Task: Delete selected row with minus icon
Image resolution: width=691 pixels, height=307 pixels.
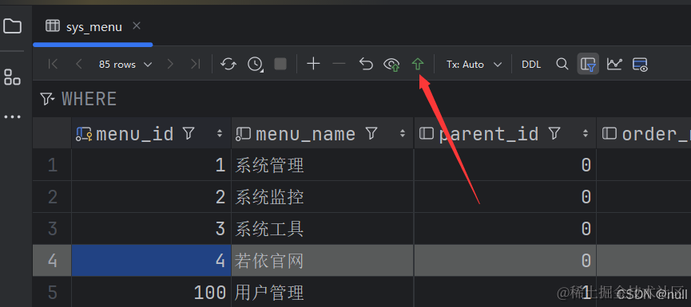Action: 339,65
